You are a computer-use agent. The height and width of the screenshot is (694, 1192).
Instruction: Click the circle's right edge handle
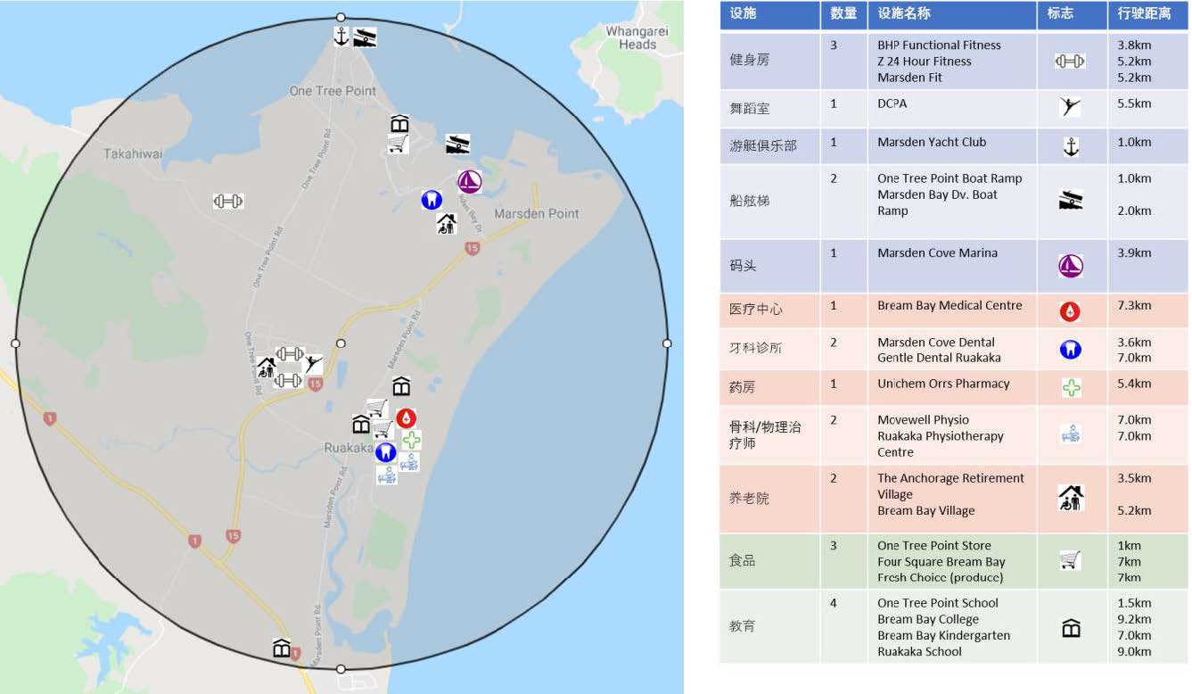[667, 343]
